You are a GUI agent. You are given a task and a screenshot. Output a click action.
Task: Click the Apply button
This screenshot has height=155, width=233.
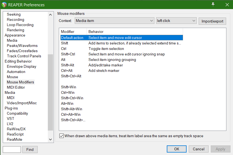(x=220, y=149)
